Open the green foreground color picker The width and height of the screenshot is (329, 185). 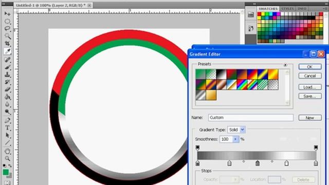pyautogui.click(x=6, y=173)
